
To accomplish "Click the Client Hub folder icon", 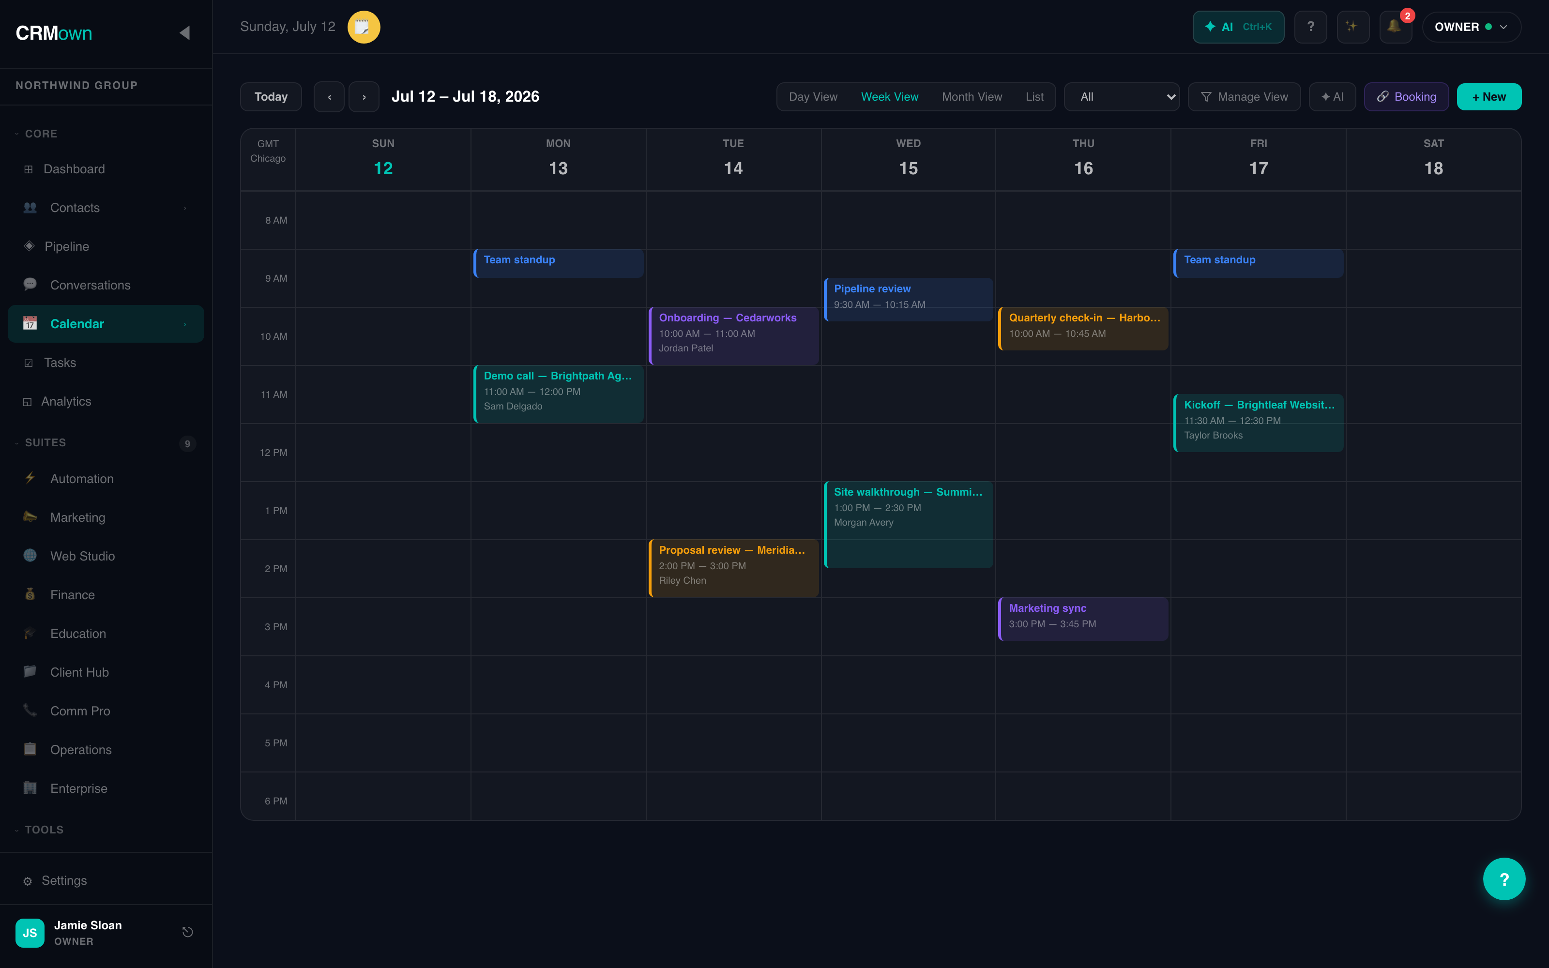I will point(30,672).
